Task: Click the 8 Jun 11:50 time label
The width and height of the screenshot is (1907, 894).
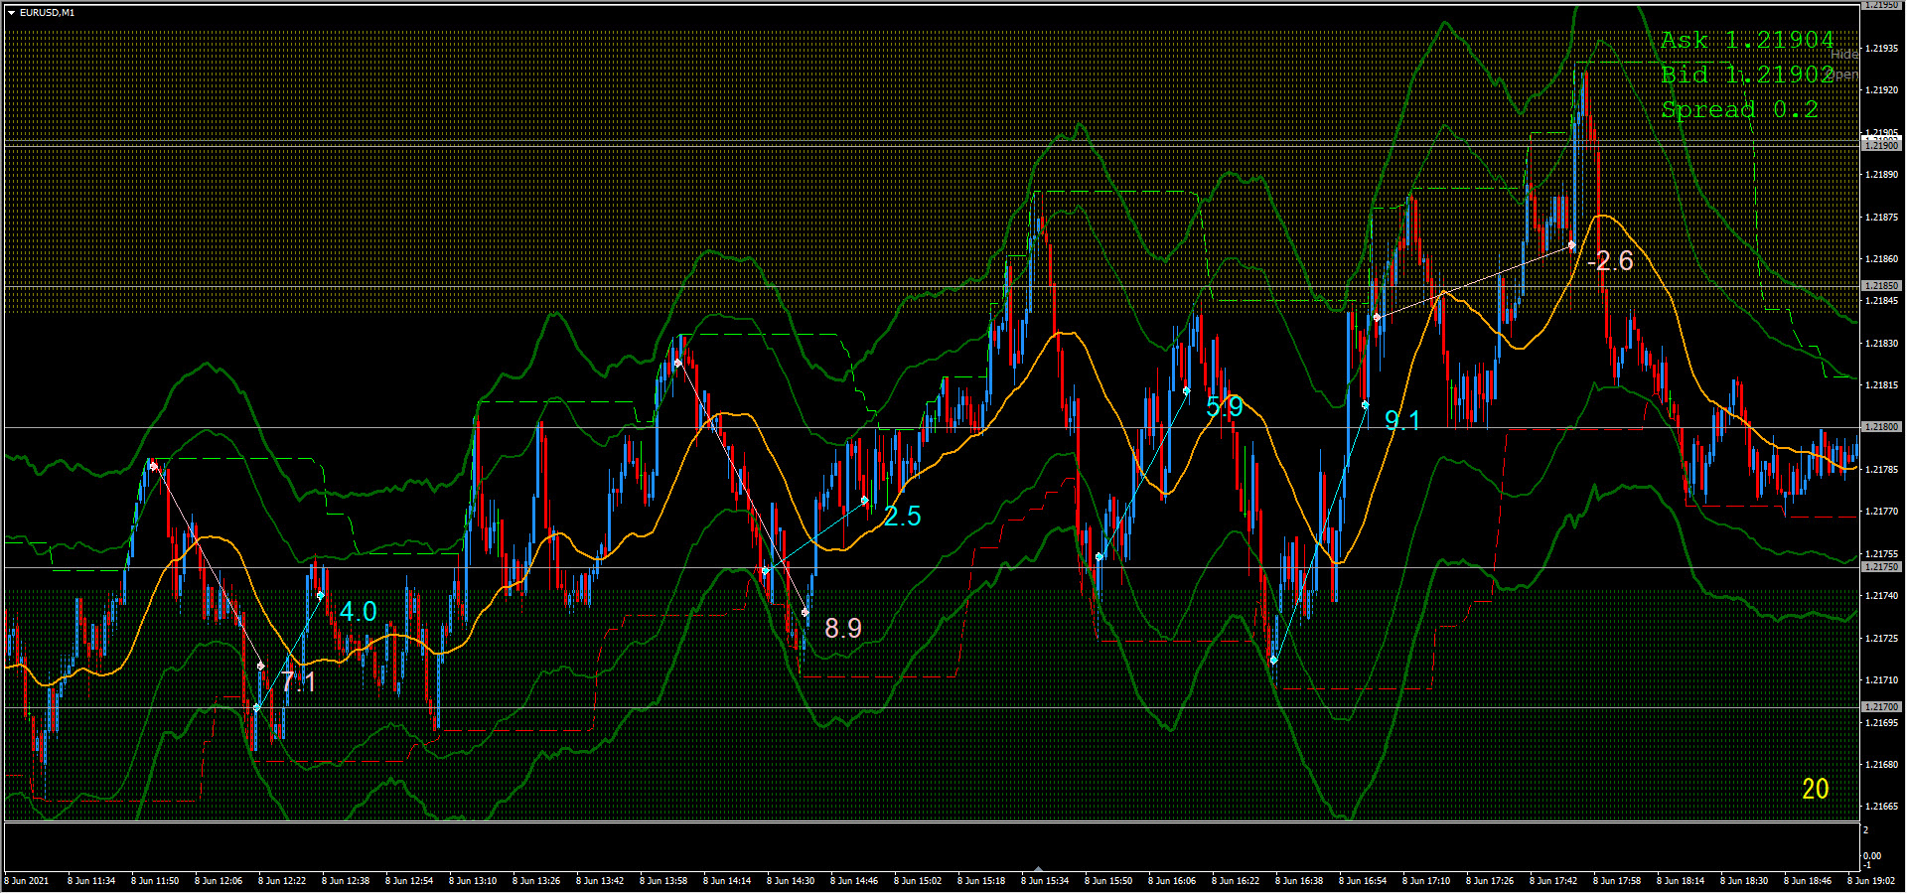Action: (x=155, y=881)
